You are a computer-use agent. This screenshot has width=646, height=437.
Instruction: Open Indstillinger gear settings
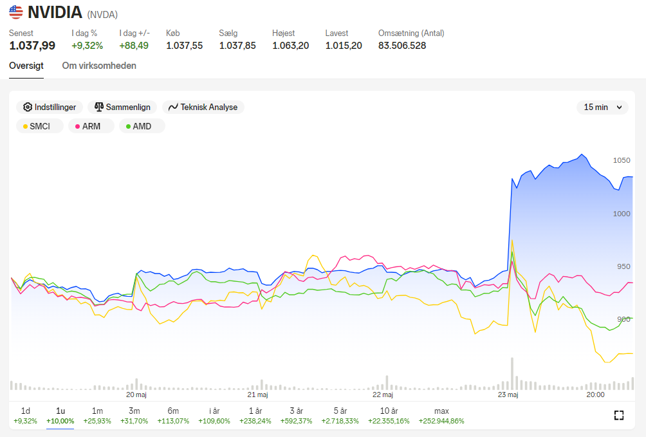(x=50, y=107)
